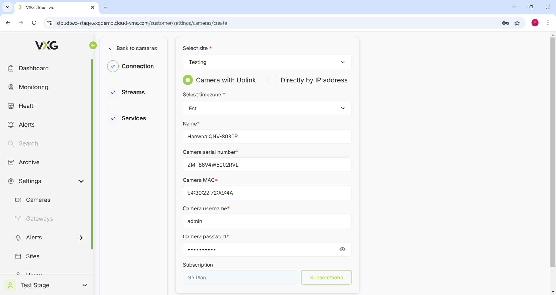Go to the Streams step
The height and width of the screenshot is (295, 556).
(133, 92)
